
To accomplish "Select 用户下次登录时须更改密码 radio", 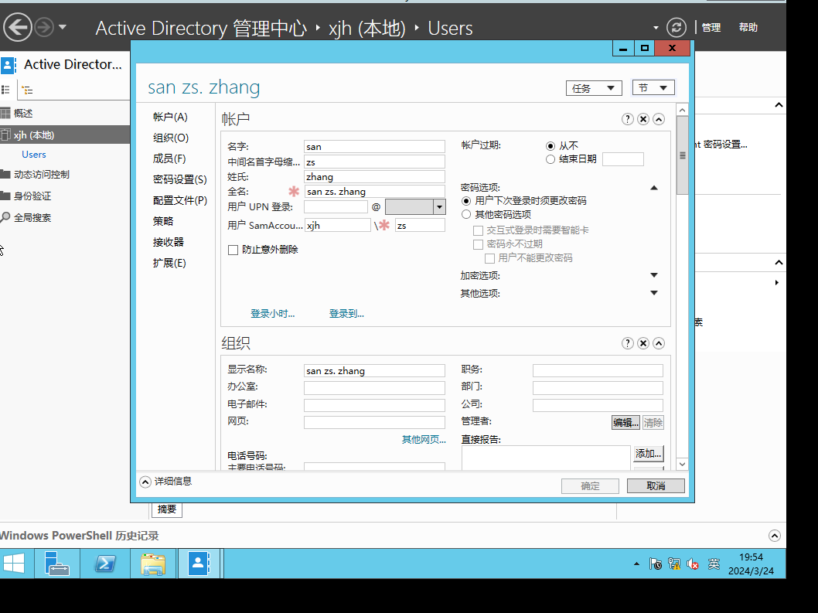I will [466, 201].
